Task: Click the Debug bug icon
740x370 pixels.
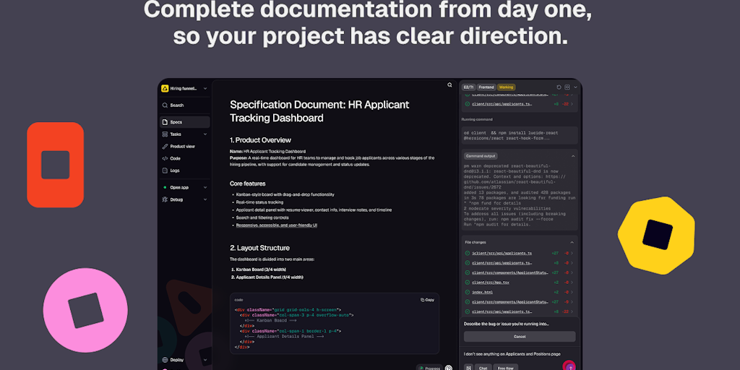Action: 165,199
